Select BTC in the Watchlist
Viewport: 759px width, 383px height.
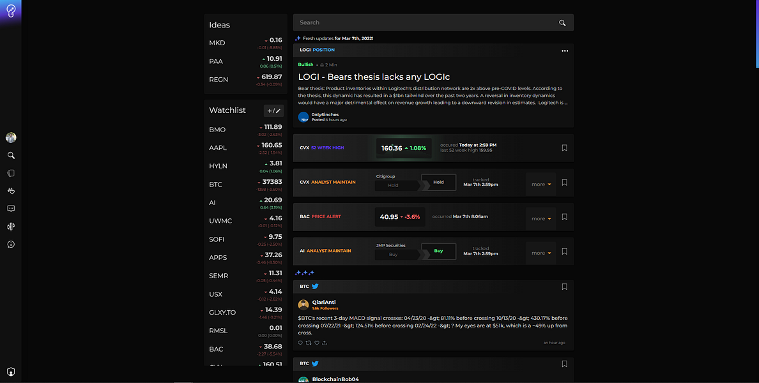pos(245,184)
